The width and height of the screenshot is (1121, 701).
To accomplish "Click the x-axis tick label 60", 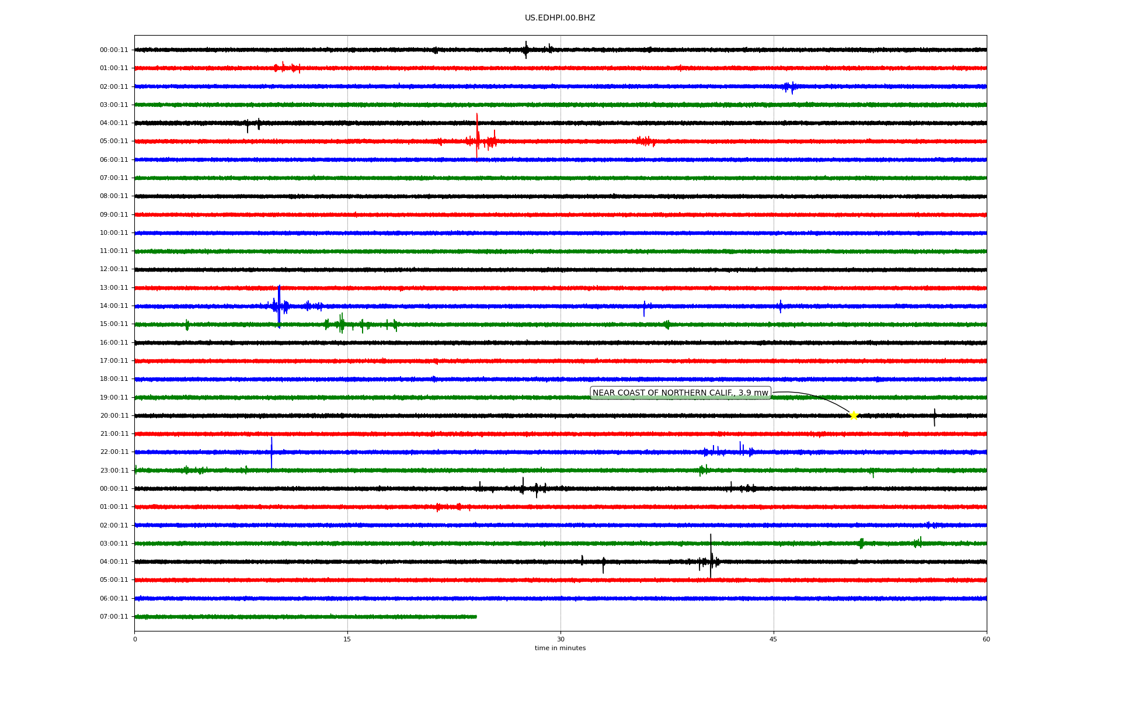I will tap(986, 639).
